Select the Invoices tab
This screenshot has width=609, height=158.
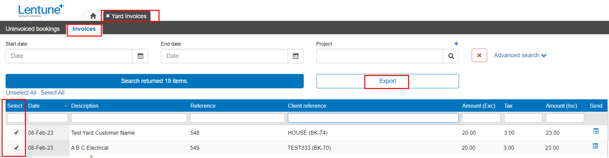click(84, 29)
